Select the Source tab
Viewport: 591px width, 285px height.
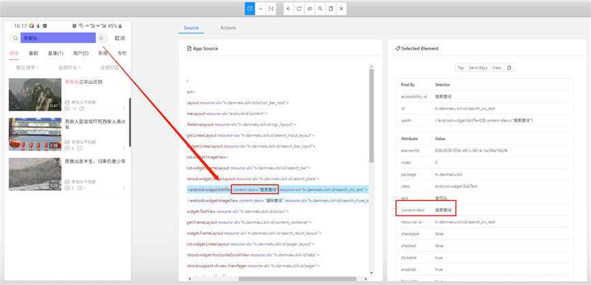click(x=191, y=28)
